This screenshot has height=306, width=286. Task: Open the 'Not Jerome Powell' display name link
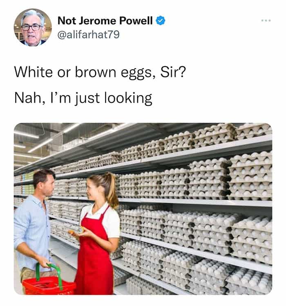[105, 20]
